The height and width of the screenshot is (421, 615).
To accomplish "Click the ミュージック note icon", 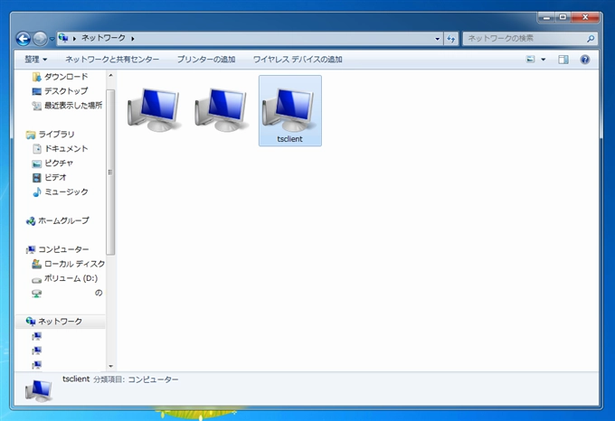I will click(36, 192).
